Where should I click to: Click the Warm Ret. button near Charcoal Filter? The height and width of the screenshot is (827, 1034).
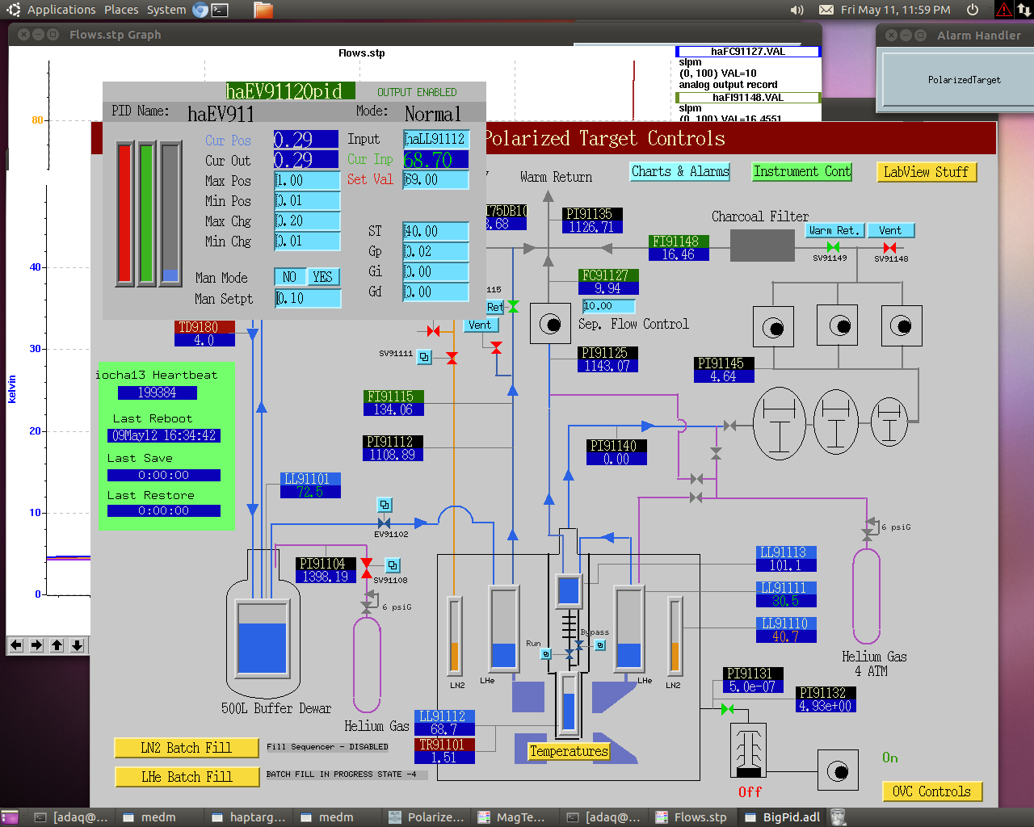click(834, 230)
